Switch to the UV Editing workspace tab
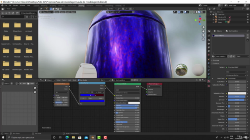250x140 pixels. coord(62,6)
